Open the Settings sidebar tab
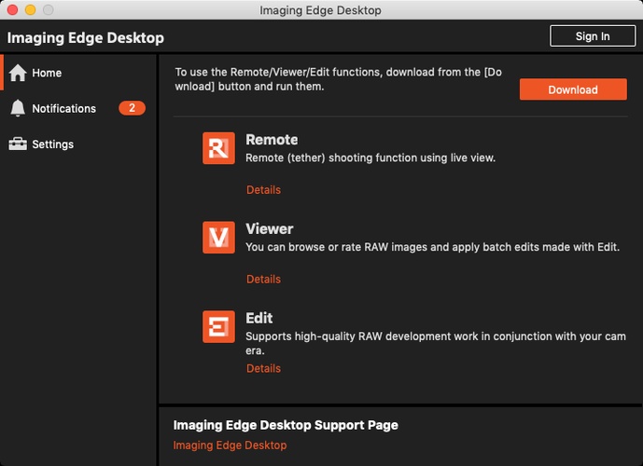Image resolution: width=643 pixels, height=466 pixels. click(78, 144)
